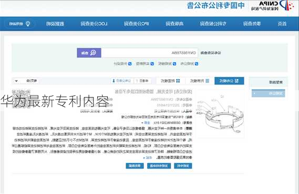Expand 全部 link beside classification number

(147, 123)
